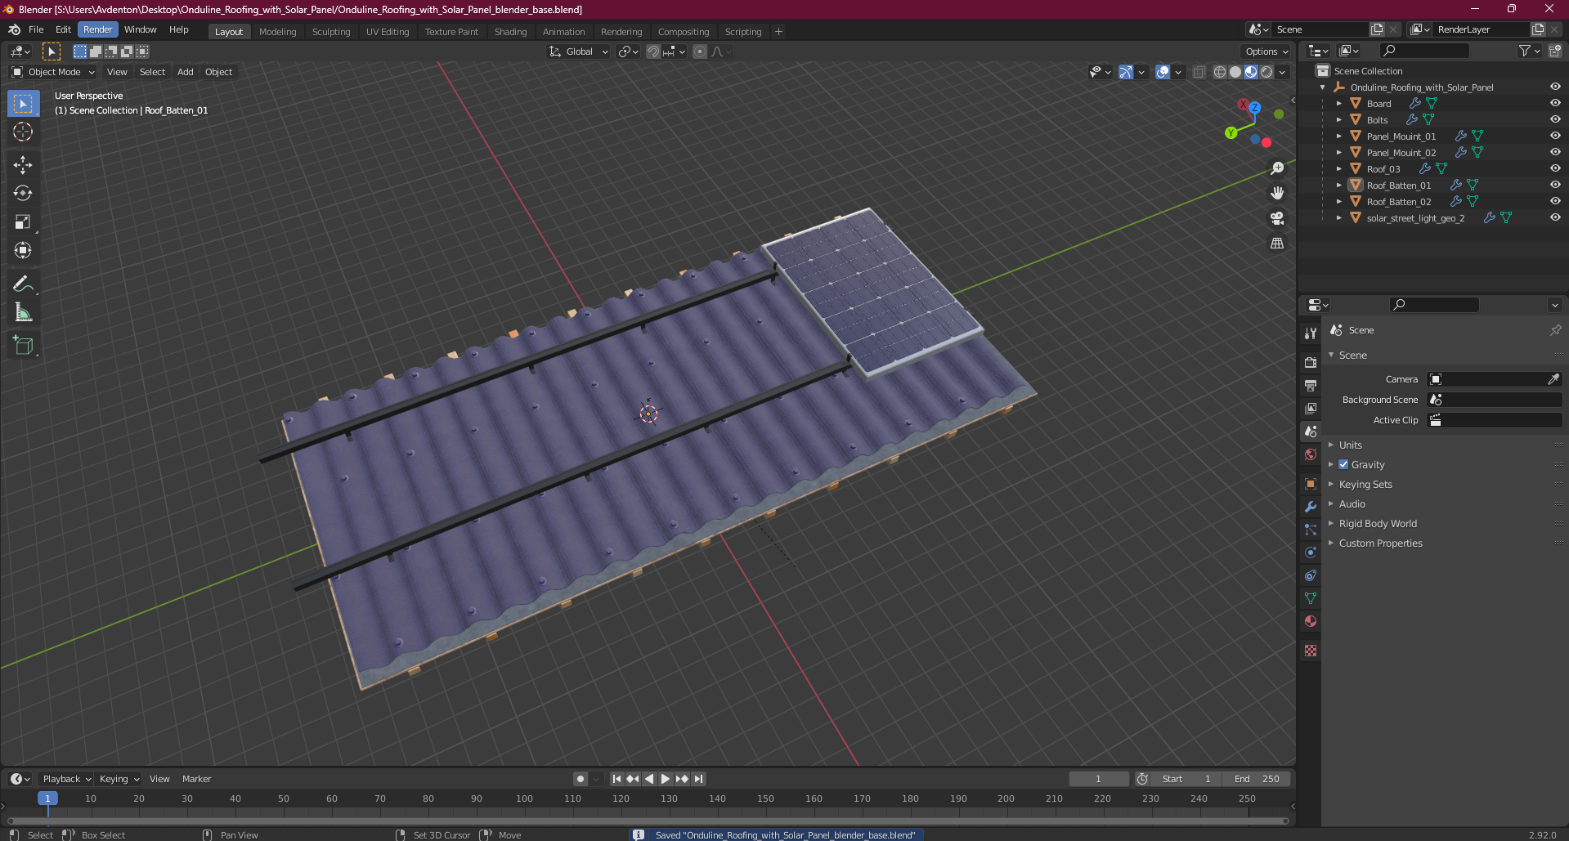Select the Measure tool
Viewport: 1569px width, 841px height.
pyautogui.click(x=23, y=312)
